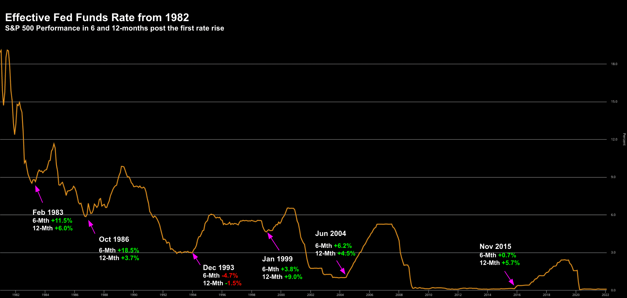Click the Percent y-axis title

(x=624, y=139)
